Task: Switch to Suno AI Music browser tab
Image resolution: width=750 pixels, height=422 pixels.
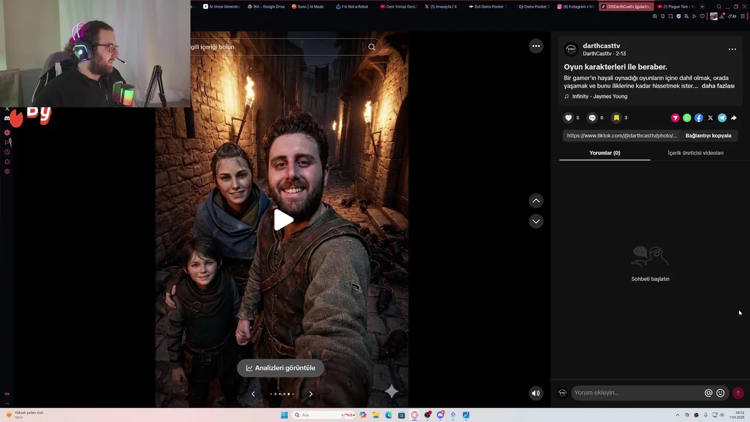Action: point(308,6)
